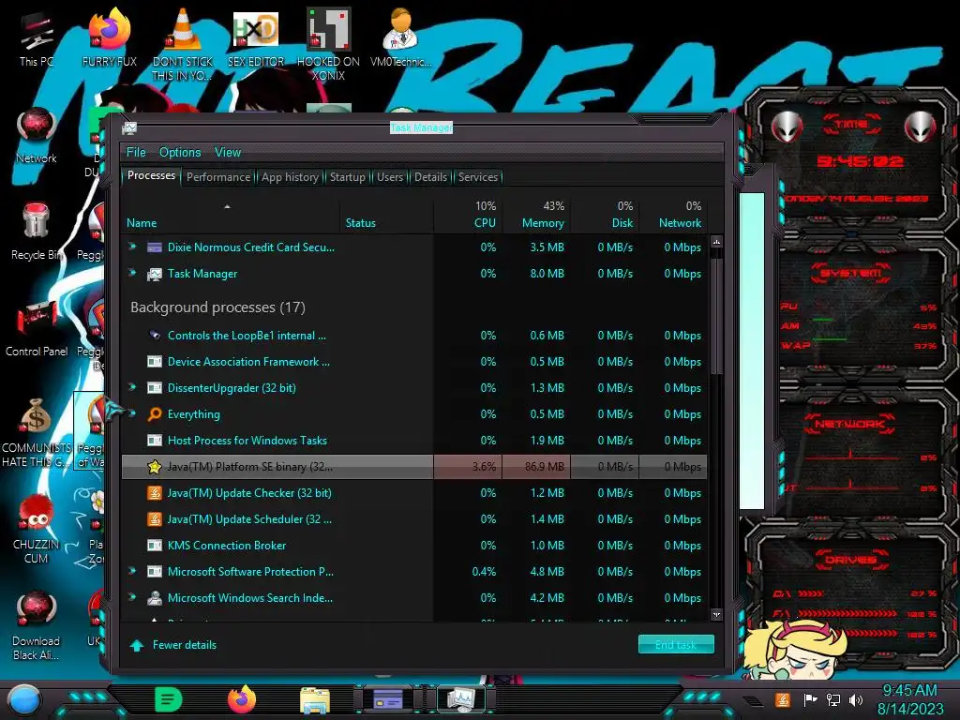Open the green notes app on the taskbar
The image size is (960, 720).
[169, 699]
